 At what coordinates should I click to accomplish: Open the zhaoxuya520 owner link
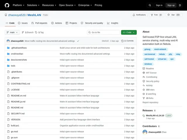(x=17, y=15)
